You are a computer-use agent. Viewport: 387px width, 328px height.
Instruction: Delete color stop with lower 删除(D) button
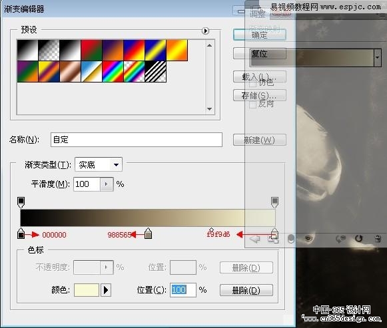[x=246, y=290]
